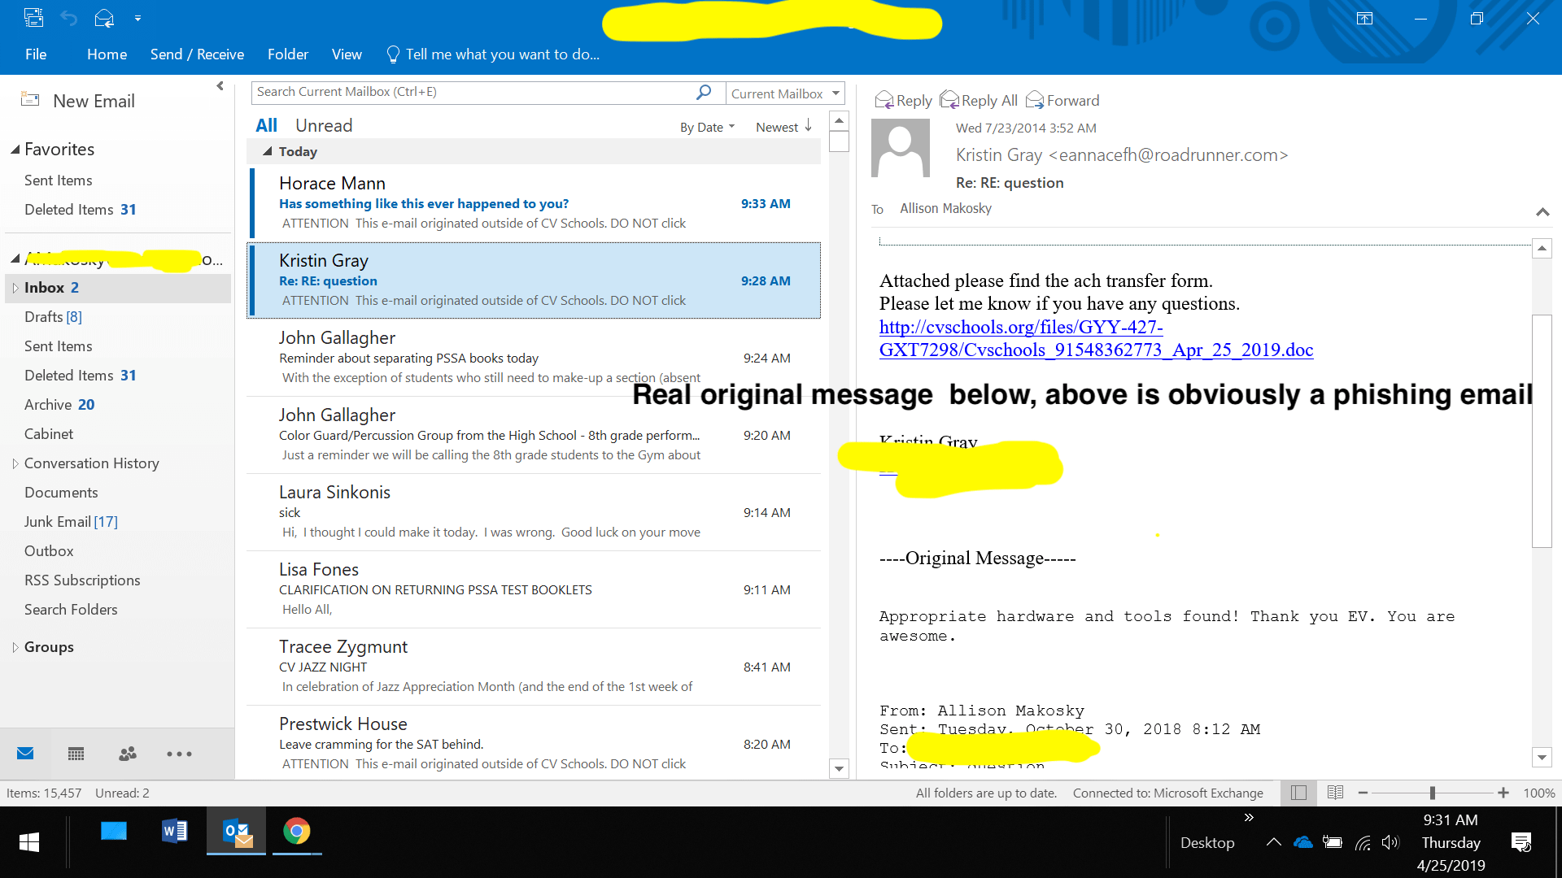Open Prestwick House SAT email
This screenshot has height=878, width=1562.
click(534, 743)
